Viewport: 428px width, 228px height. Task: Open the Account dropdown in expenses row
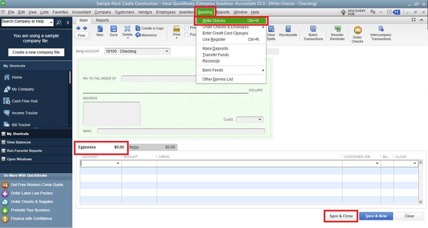118,163
